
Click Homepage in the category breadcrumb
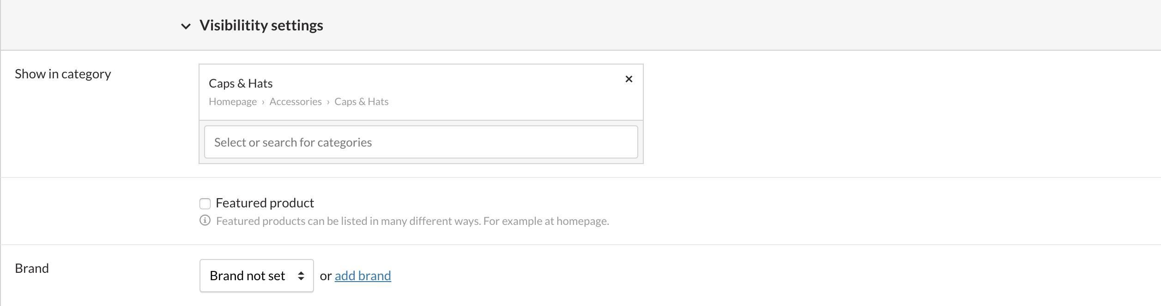click(233, 102)
